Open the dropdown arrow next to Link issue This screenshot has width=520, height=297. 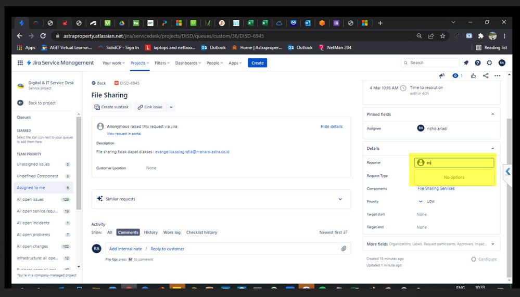pos(171,107)
